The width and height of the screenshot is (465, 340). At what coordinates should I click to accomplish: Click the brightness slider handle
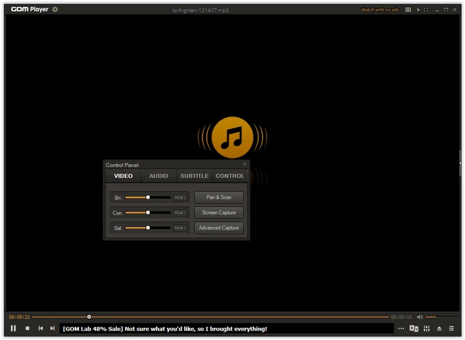(148, 197)
